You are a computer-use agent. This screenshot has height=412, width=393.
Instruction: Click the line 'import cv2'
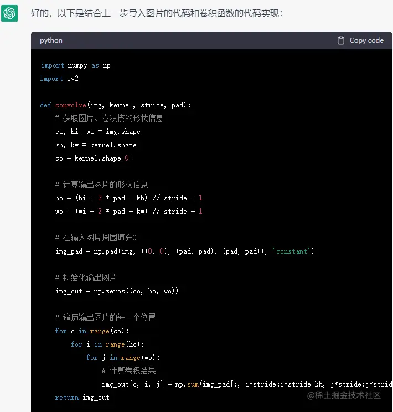click(59, 79)
